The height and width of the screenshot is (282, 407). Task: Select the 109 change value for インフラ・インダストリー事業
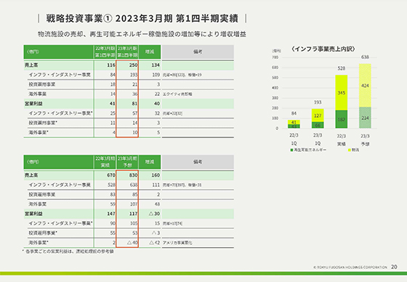156,75
